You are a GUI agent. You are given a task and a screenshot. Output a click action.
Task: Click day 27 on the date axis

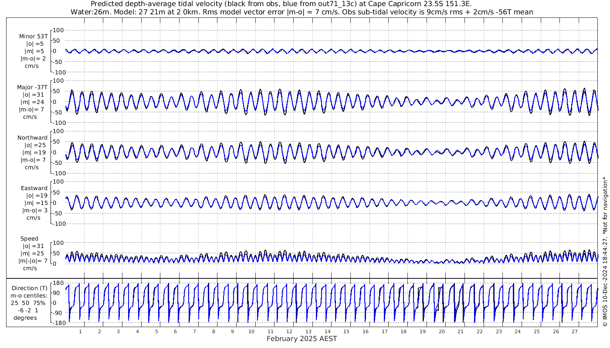coord(574,331)
